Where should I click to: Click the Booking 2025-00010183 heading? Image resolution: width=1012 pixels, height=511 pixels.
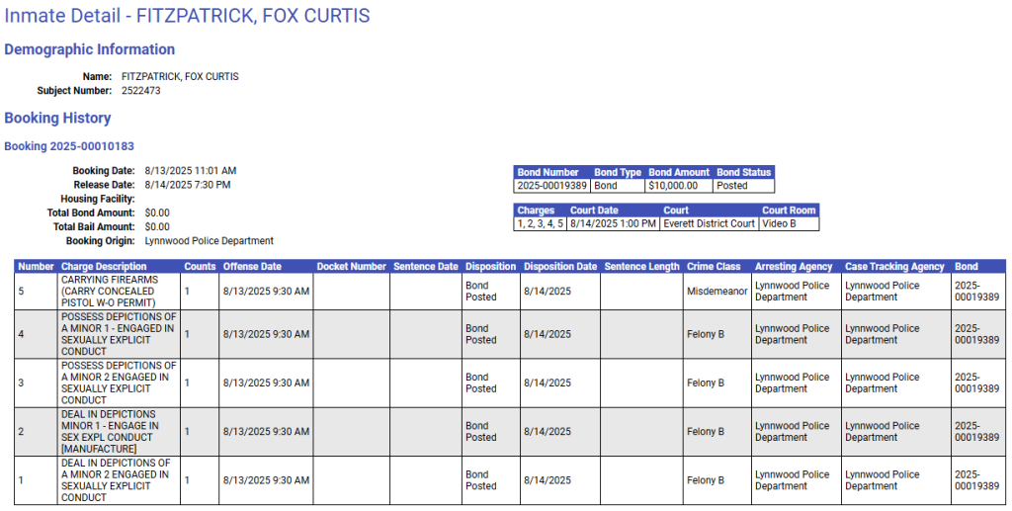click(x=69, y=146)
